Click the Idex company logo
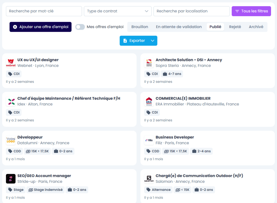 11,101
